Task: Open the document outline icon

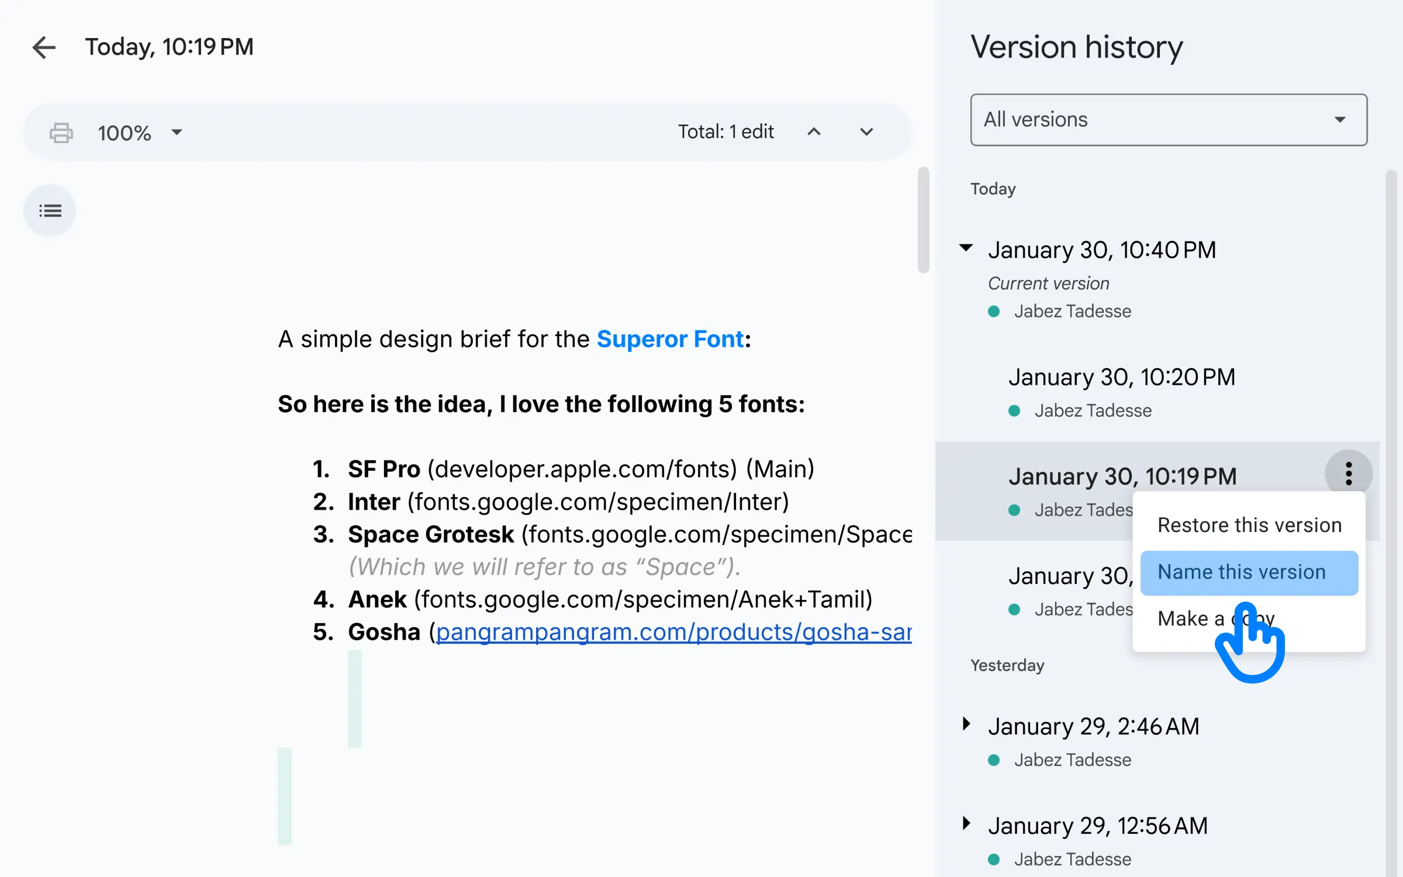Action: click(x=50, y=210)
